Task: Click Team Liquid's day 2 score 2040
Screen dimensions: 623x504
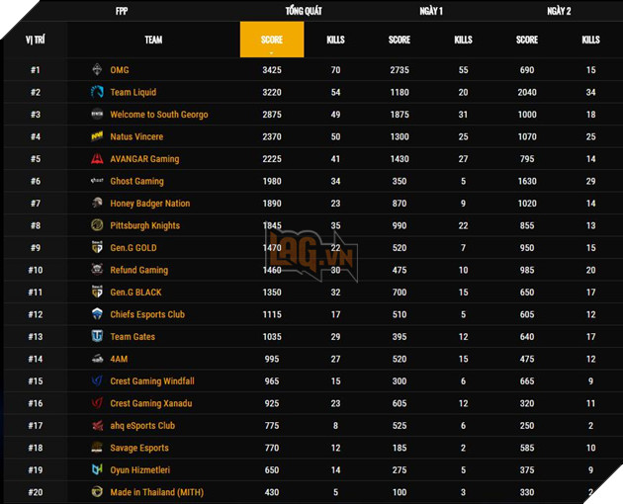Action: pos(527,92)
